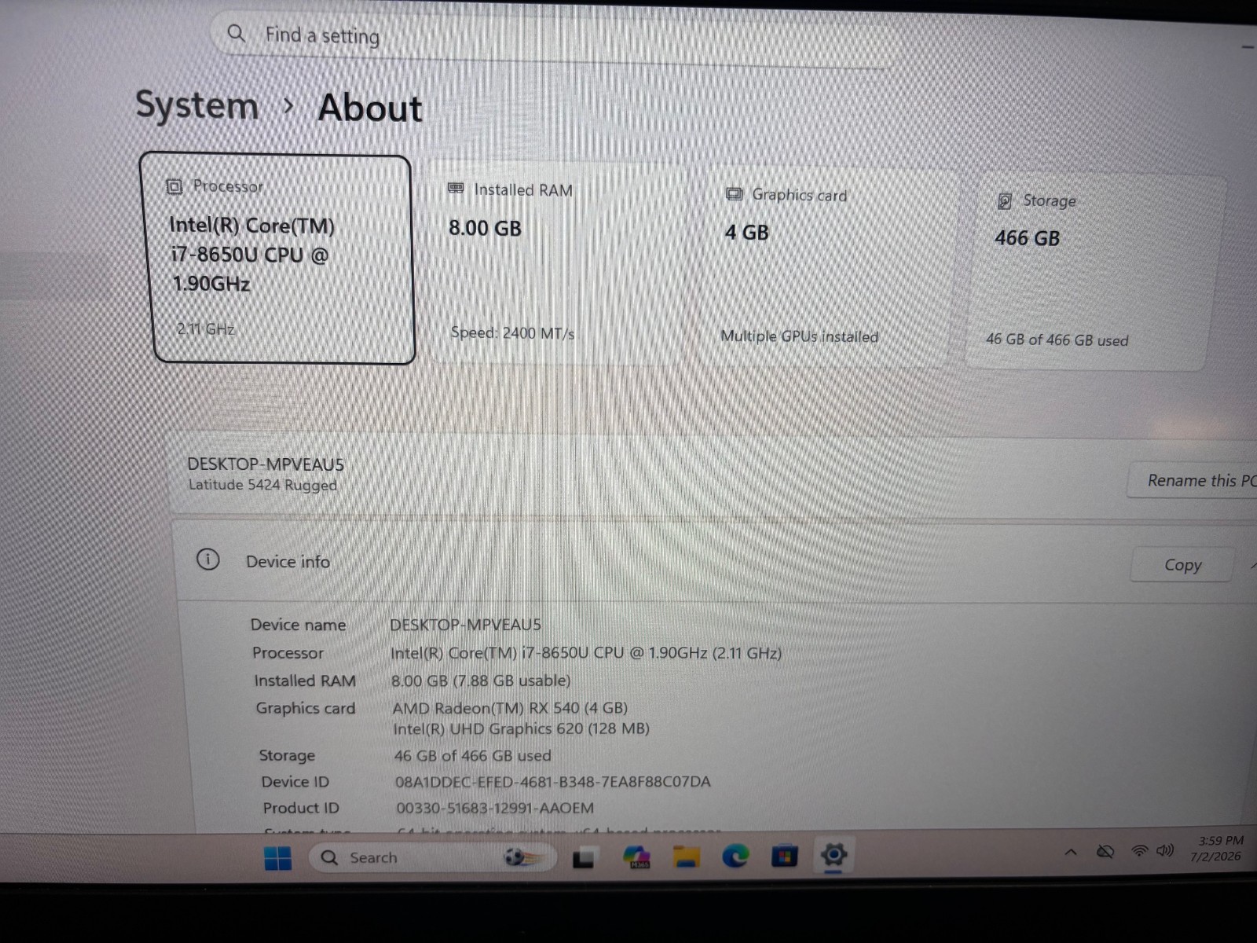1257x943 pixels.
Task: Click the Intel(R) UHD Graphics 620 text
Action: click(x=522, y=729)
